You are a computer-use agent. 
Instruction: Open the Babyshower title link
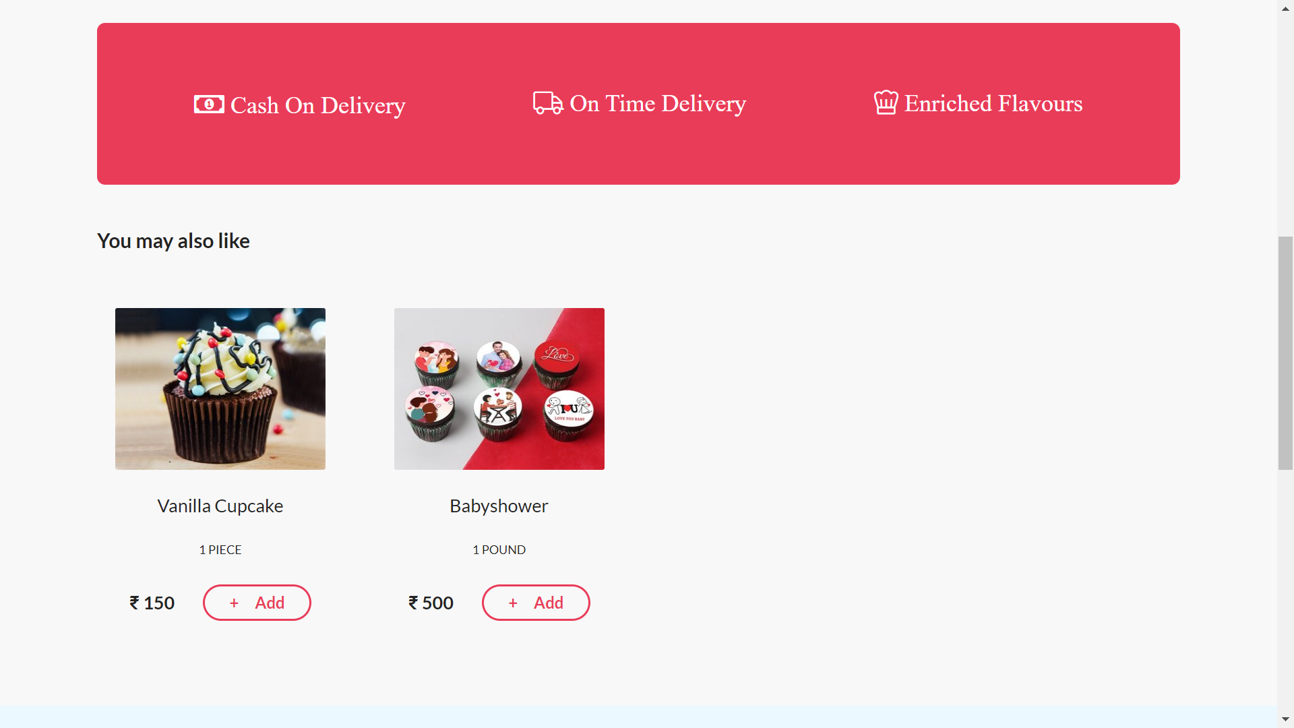(499, 506)
